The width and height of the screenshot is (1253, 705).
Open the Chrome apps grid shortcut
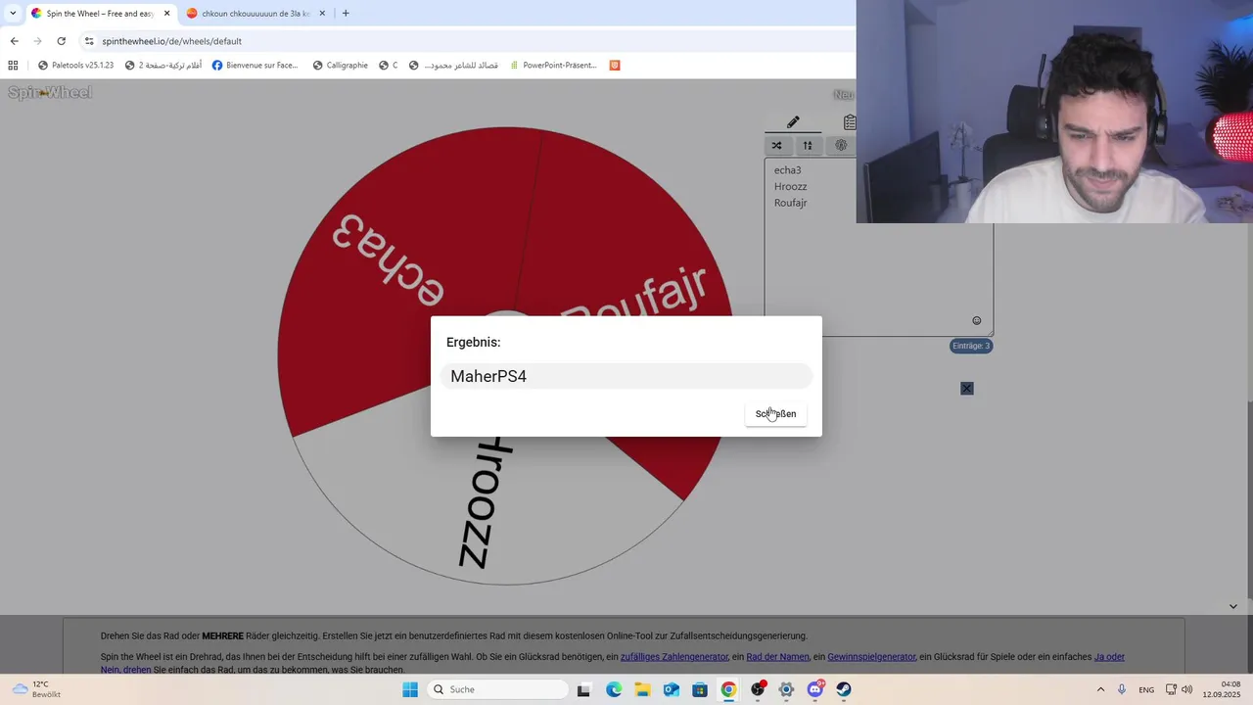click(13, 66)
